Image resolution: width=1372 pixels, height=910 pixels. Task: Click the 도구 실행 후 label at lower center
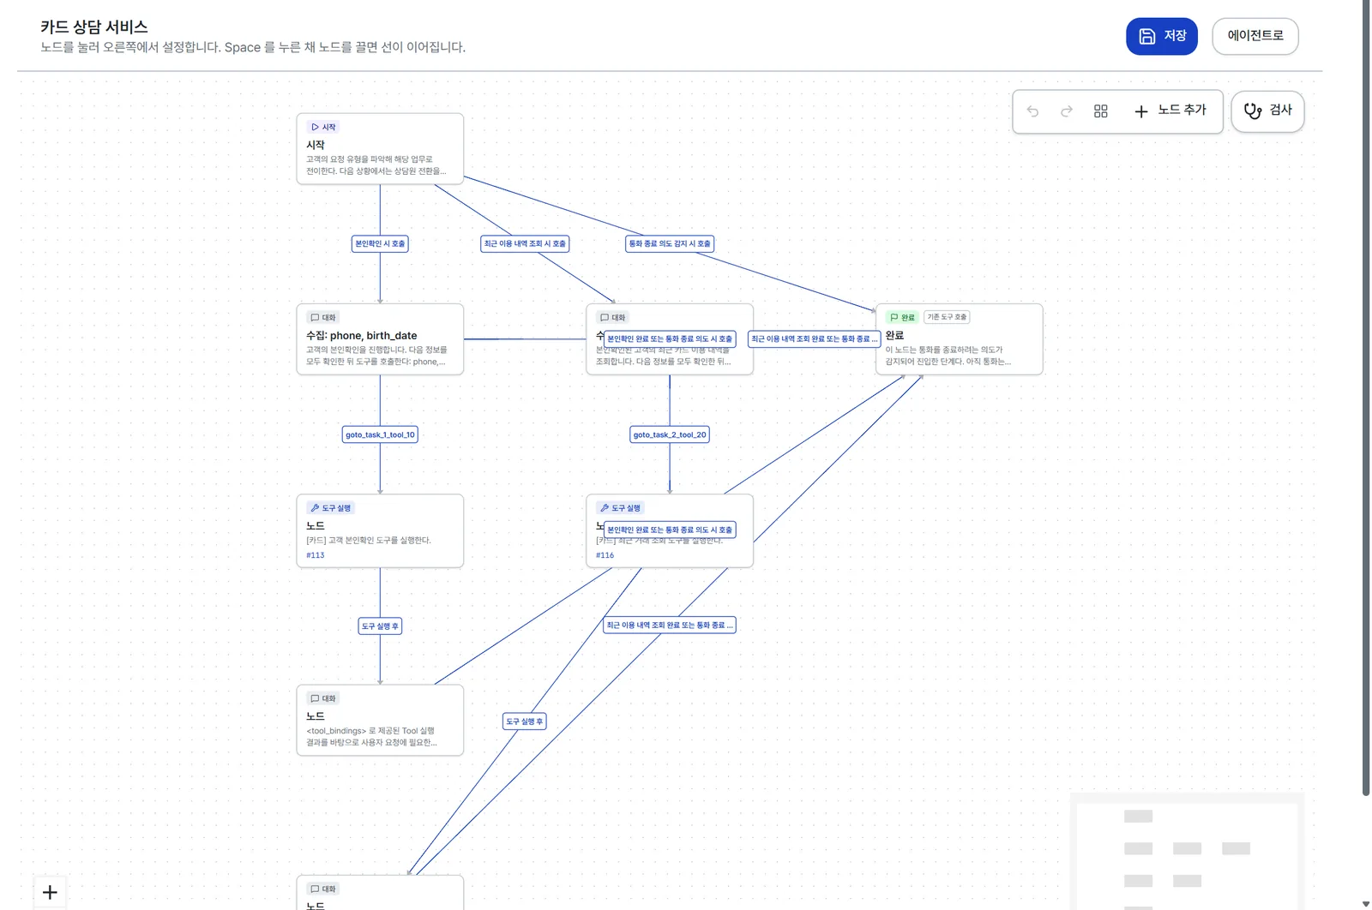[524, 721]
